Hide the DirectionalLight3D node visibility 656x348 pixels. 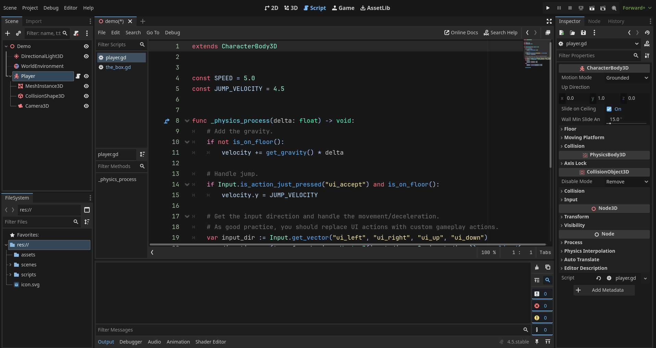[86, 56]
